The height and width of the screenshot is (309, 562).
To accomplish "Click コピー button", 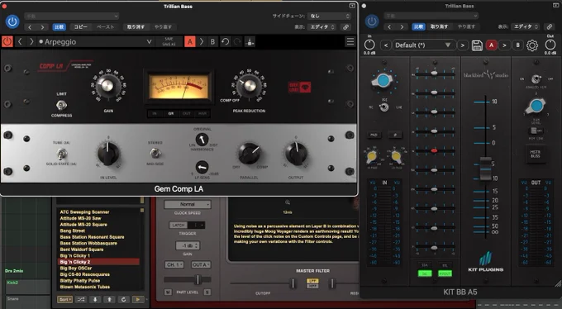I will click(x=81, y=27).
